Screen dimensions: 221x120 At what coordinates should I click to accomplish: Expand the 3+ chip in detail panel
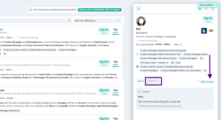point(205,71)
